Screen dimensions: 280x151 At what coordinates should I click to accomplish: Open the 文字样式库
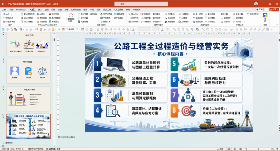tap(106, 14)
